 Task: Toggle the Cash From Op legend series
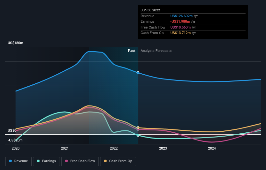(118, 161)
